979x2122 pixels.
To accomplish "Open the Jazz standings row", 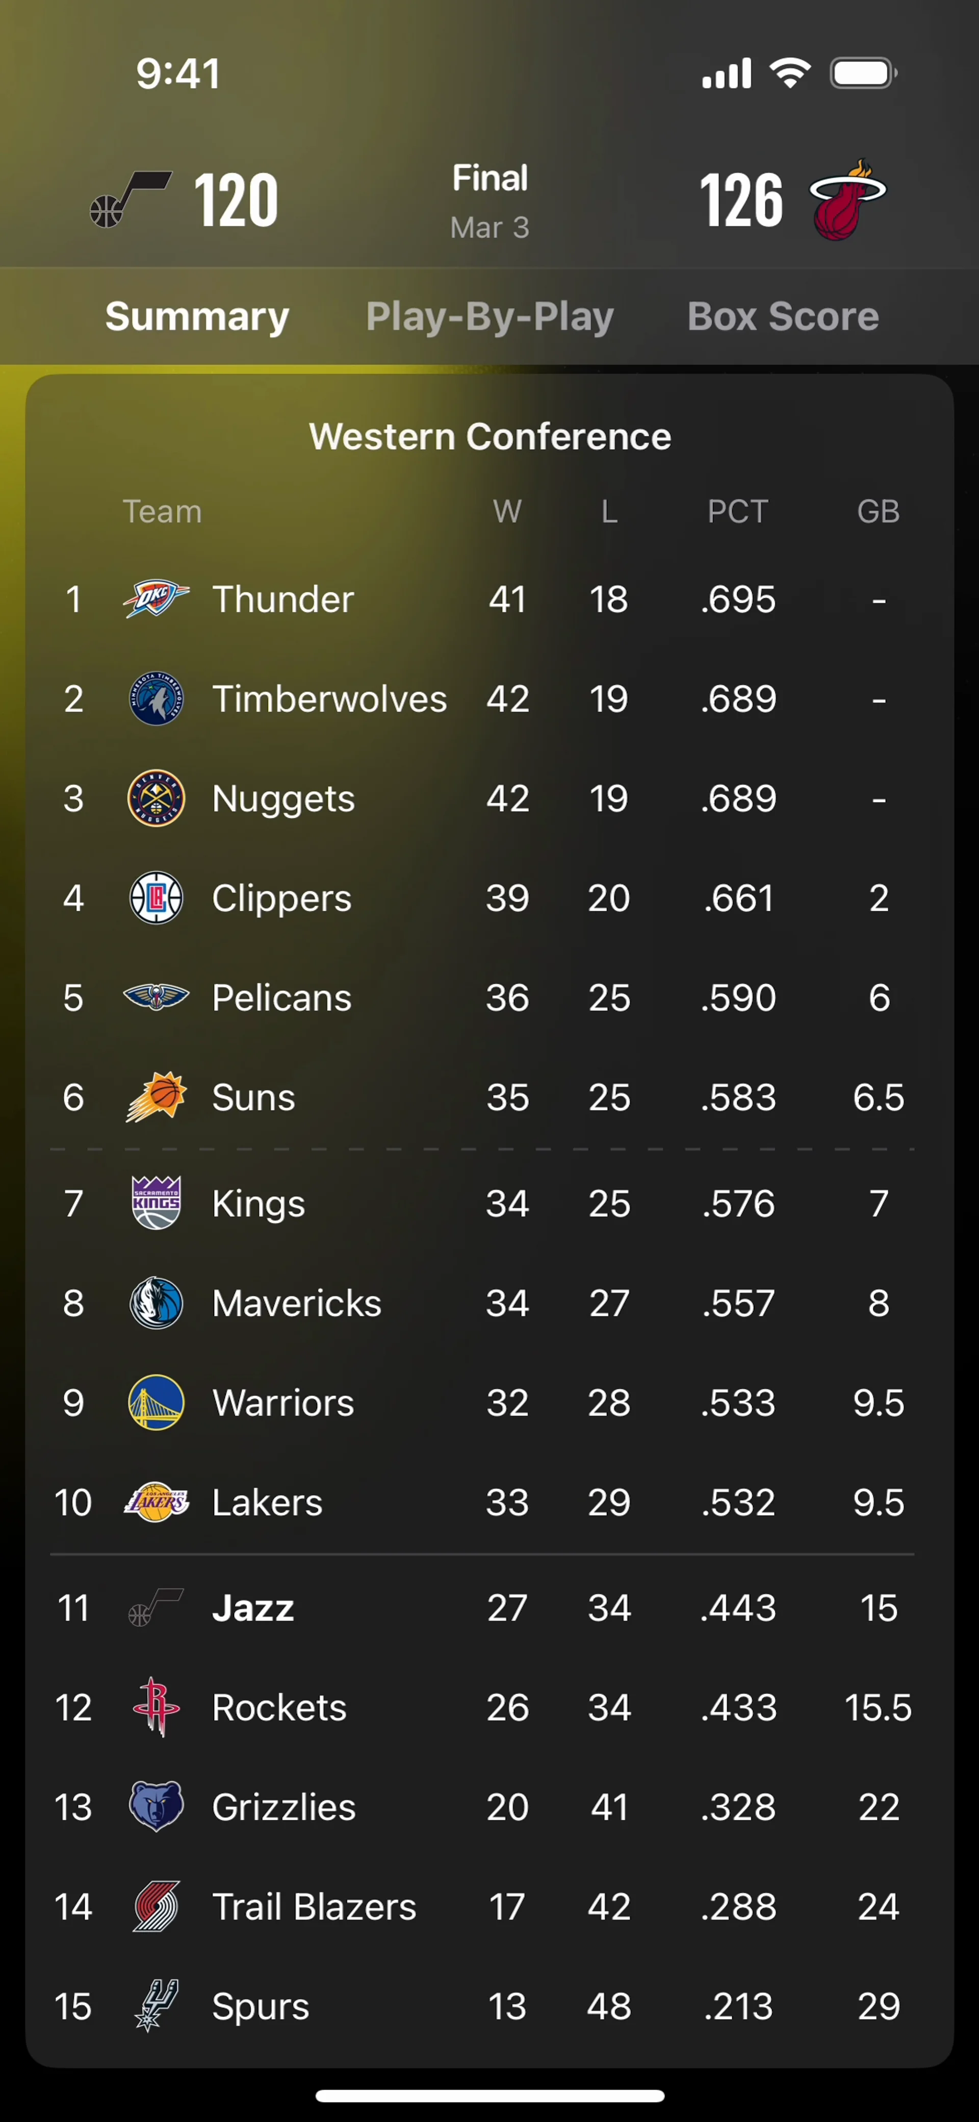I will (489, 1608).
